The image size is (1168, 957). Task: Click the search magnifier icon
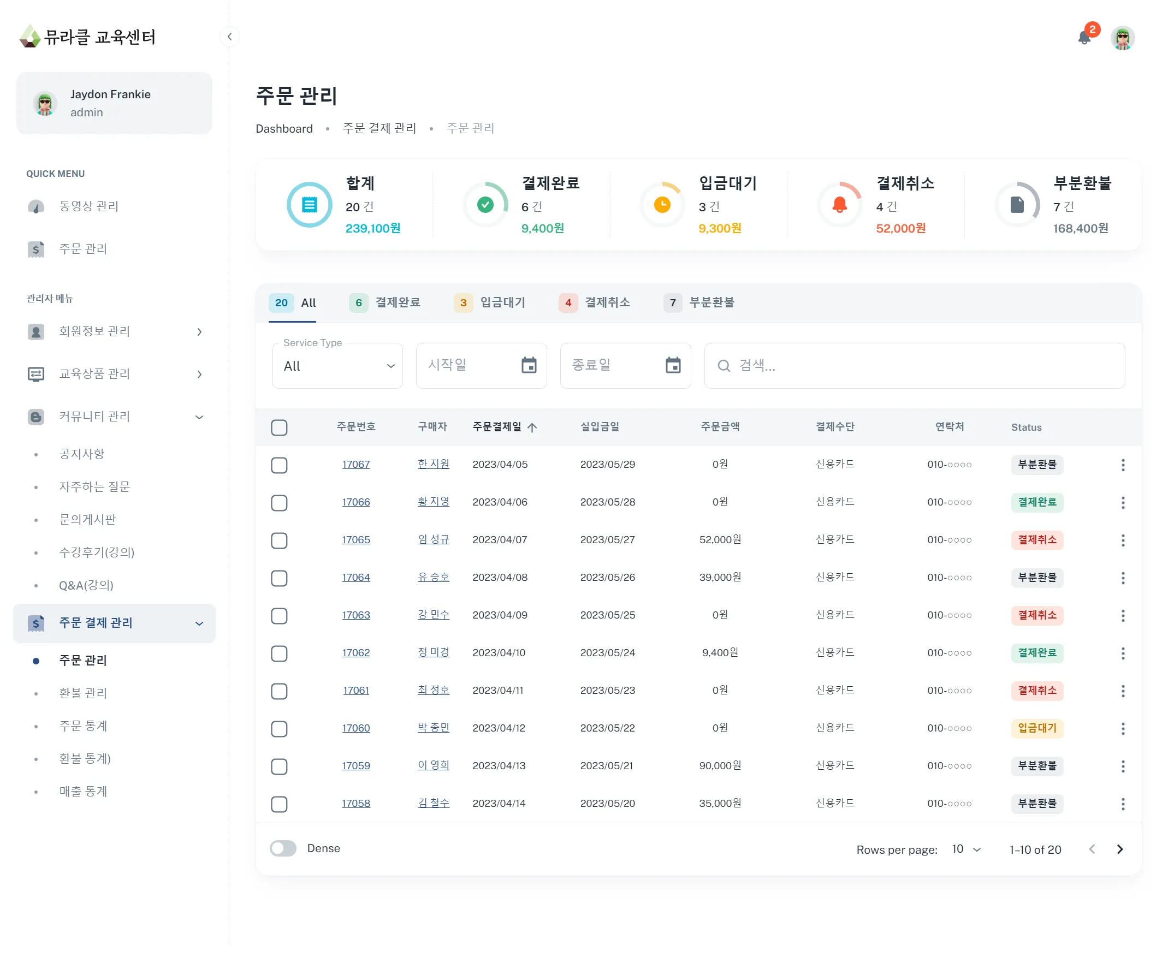[x=724, y=366]
